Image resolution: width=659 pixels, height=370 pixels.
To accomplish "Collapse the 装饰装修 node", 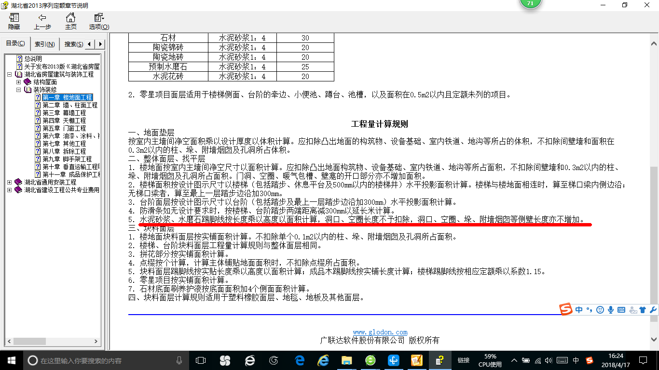I will [x=19, y=90].
